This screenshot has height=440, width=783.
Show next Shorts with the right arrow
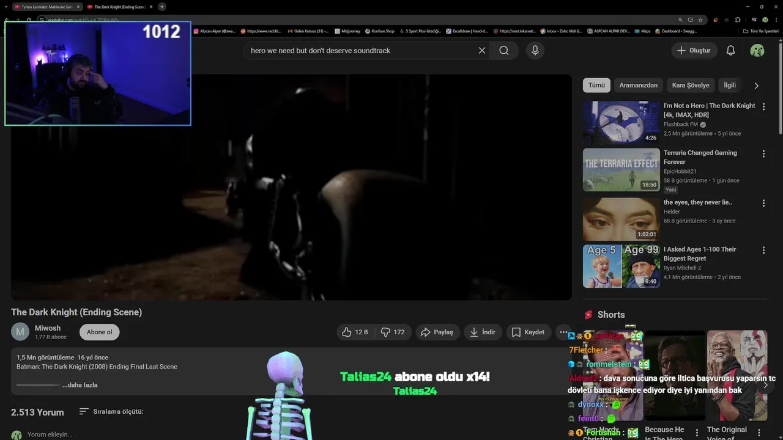765,385
